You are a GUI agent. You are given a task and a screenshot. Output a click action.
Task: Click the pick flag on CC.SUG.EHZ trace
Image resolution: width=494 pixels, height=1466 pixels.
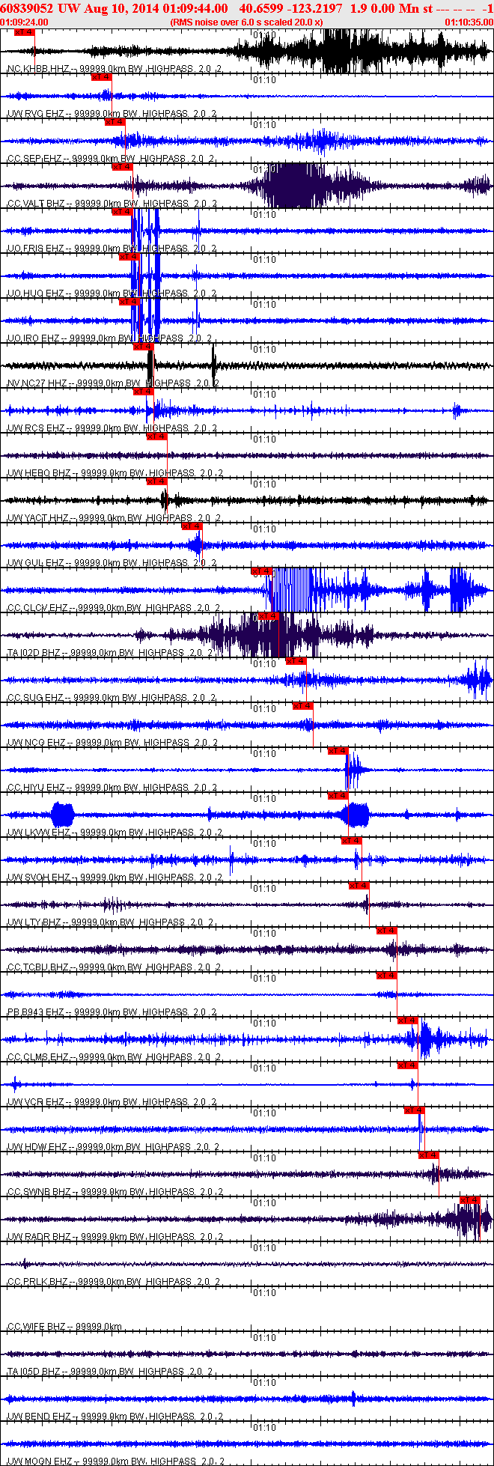pos(296,661)
